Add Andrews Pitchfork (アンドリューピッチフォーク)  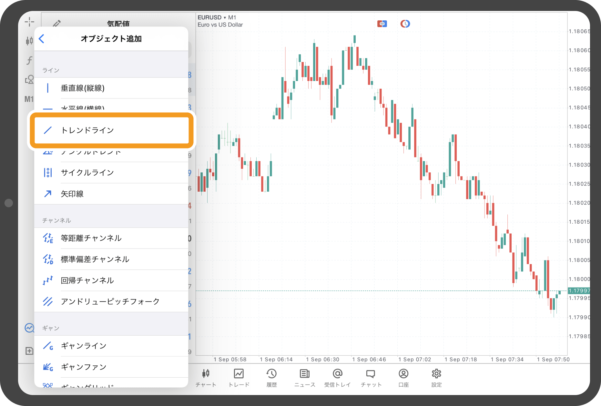(111, 301)
